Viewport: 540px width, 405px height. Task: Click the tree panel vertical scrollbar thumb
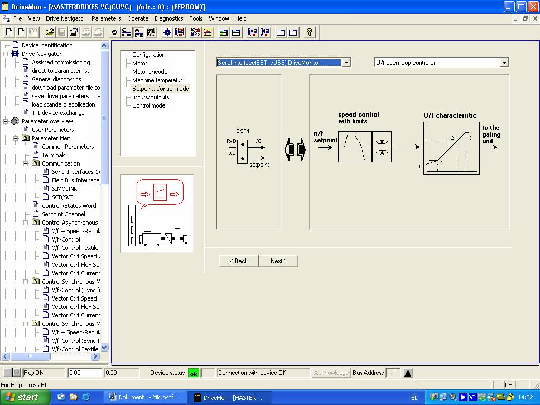(104, 117)
